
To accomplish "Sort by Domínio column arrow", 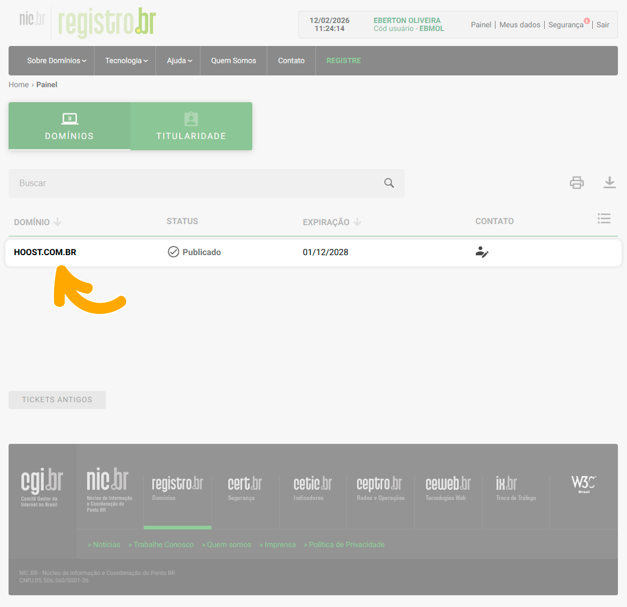I will 58,222.
